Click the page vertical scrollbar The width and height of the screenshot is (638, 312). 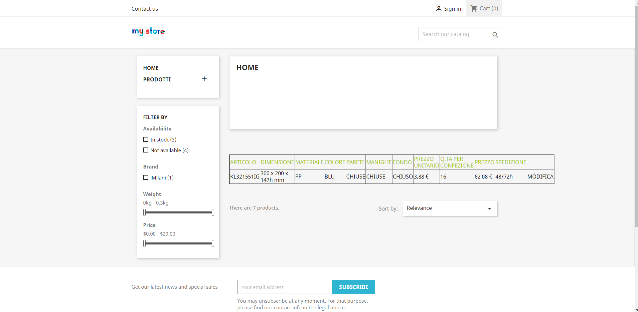pyautogui.click(x=636, y=117)
